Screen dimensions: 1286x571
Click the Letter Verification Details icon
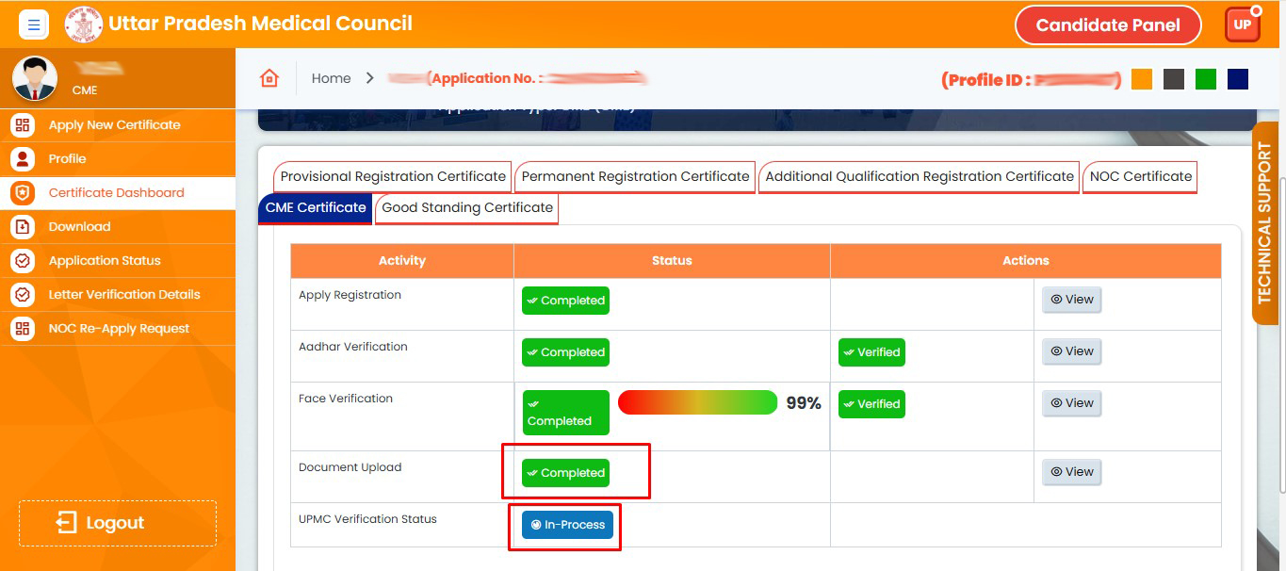[23, 295]
